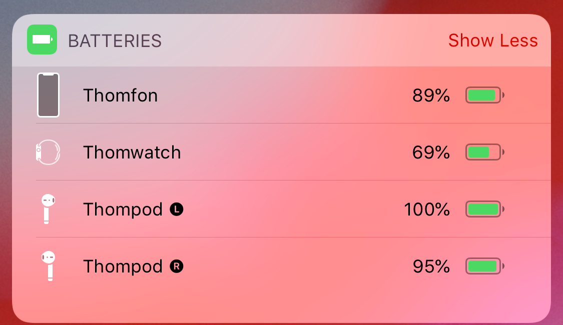Screen dimensions: 563x325
Task: Click the Apple Watch icon beside Thomwatch
Action: (48, 152)
